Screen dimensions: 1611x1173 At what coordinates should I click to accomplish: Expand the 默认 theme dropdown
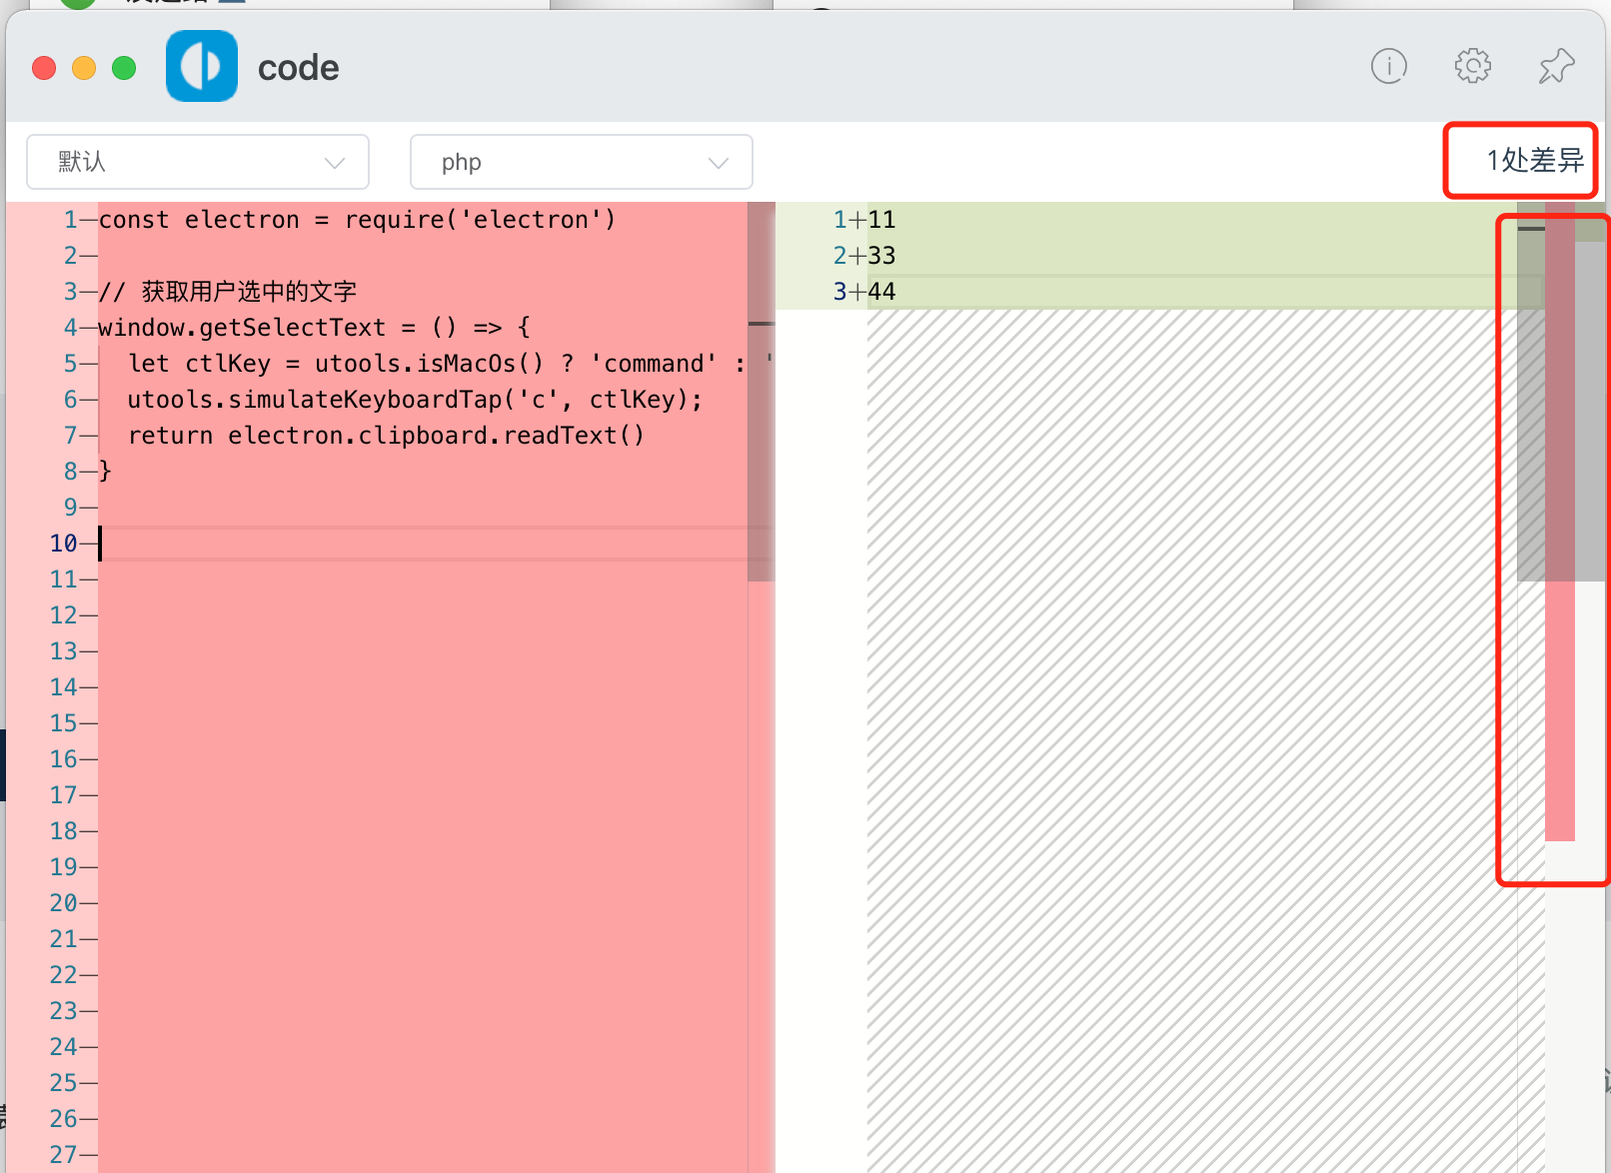click(198, 162)
